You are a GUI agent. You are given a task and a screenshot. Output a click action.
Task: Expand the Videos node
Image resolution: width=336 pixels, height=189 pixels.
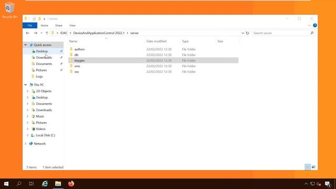27,129
